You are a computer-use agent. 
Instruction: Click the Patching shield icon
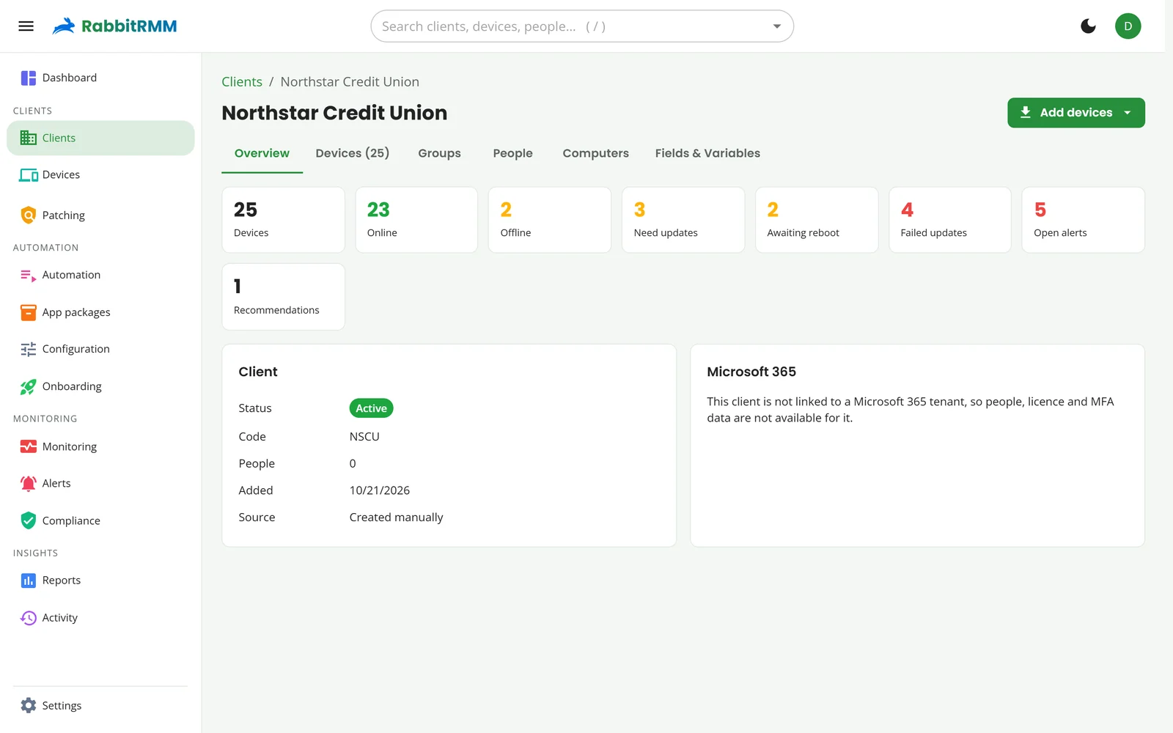[29, 216]
